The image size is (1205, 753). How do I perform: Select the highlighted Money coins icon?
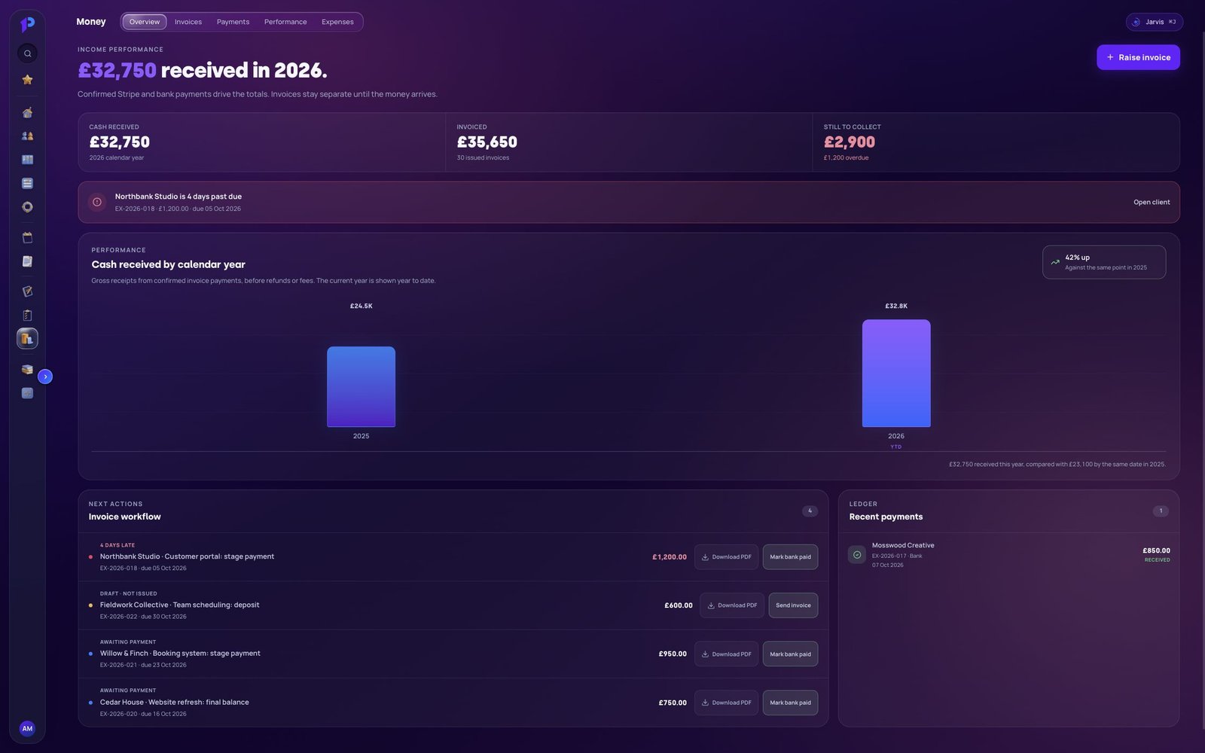pyautogui.click(x=27, y=339)
